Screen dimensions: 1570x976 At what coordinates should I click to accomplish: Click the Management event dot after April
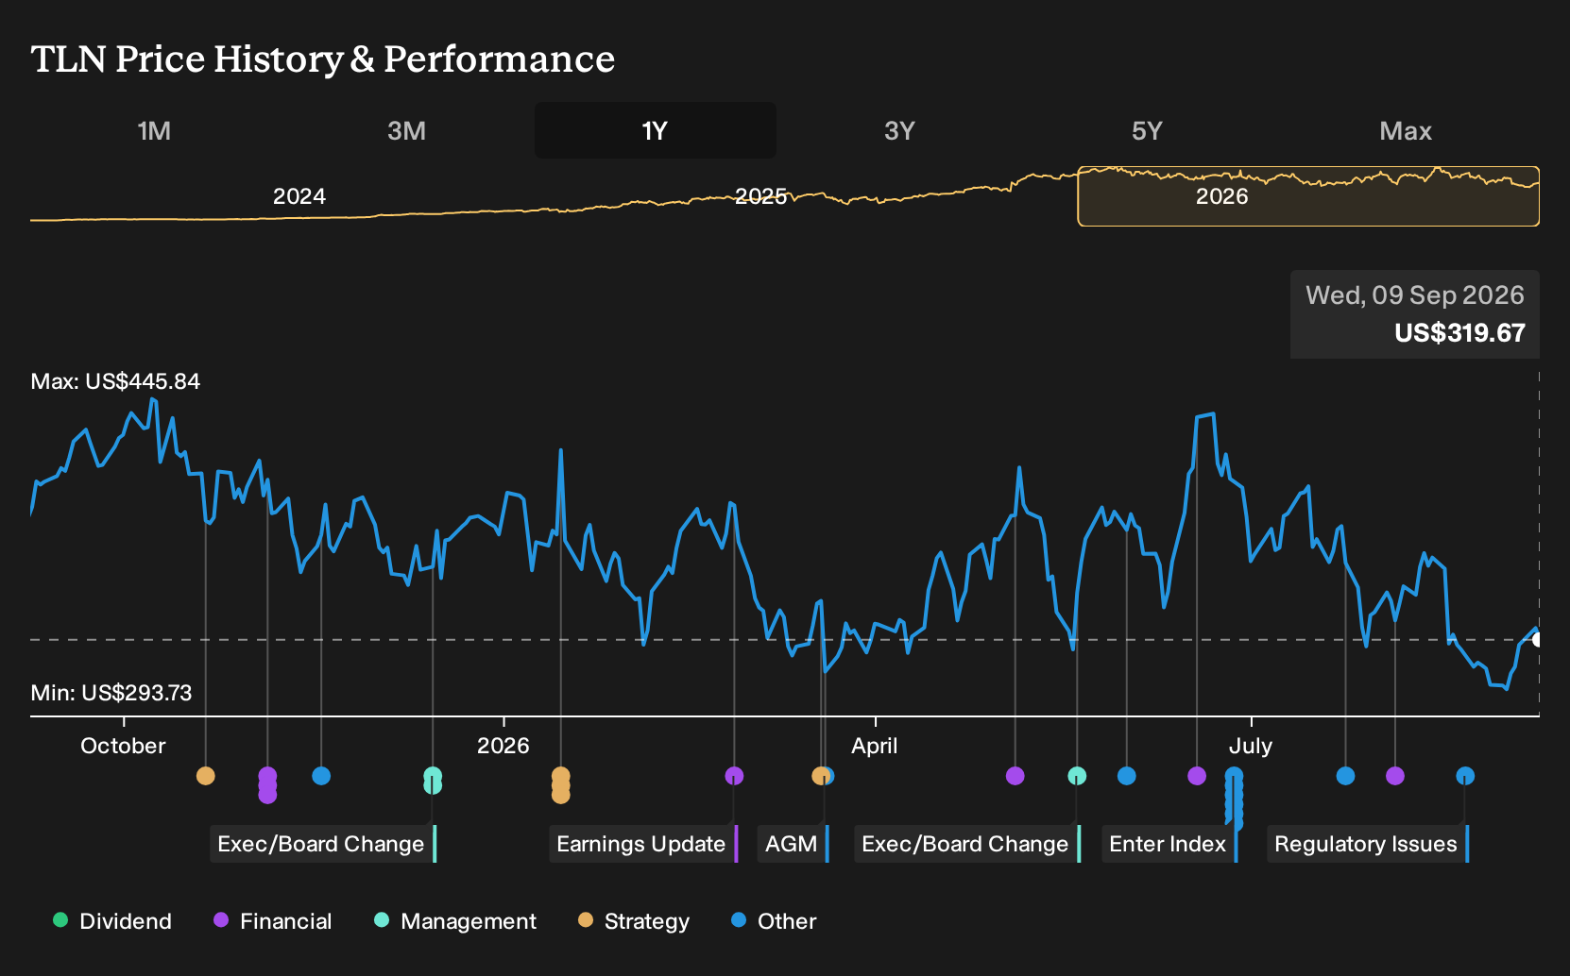pos(1077,776)
